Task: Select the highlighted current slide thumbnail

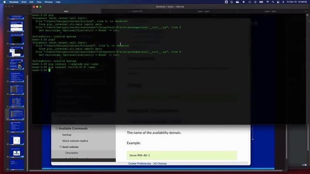Action: tap(16, 115)
